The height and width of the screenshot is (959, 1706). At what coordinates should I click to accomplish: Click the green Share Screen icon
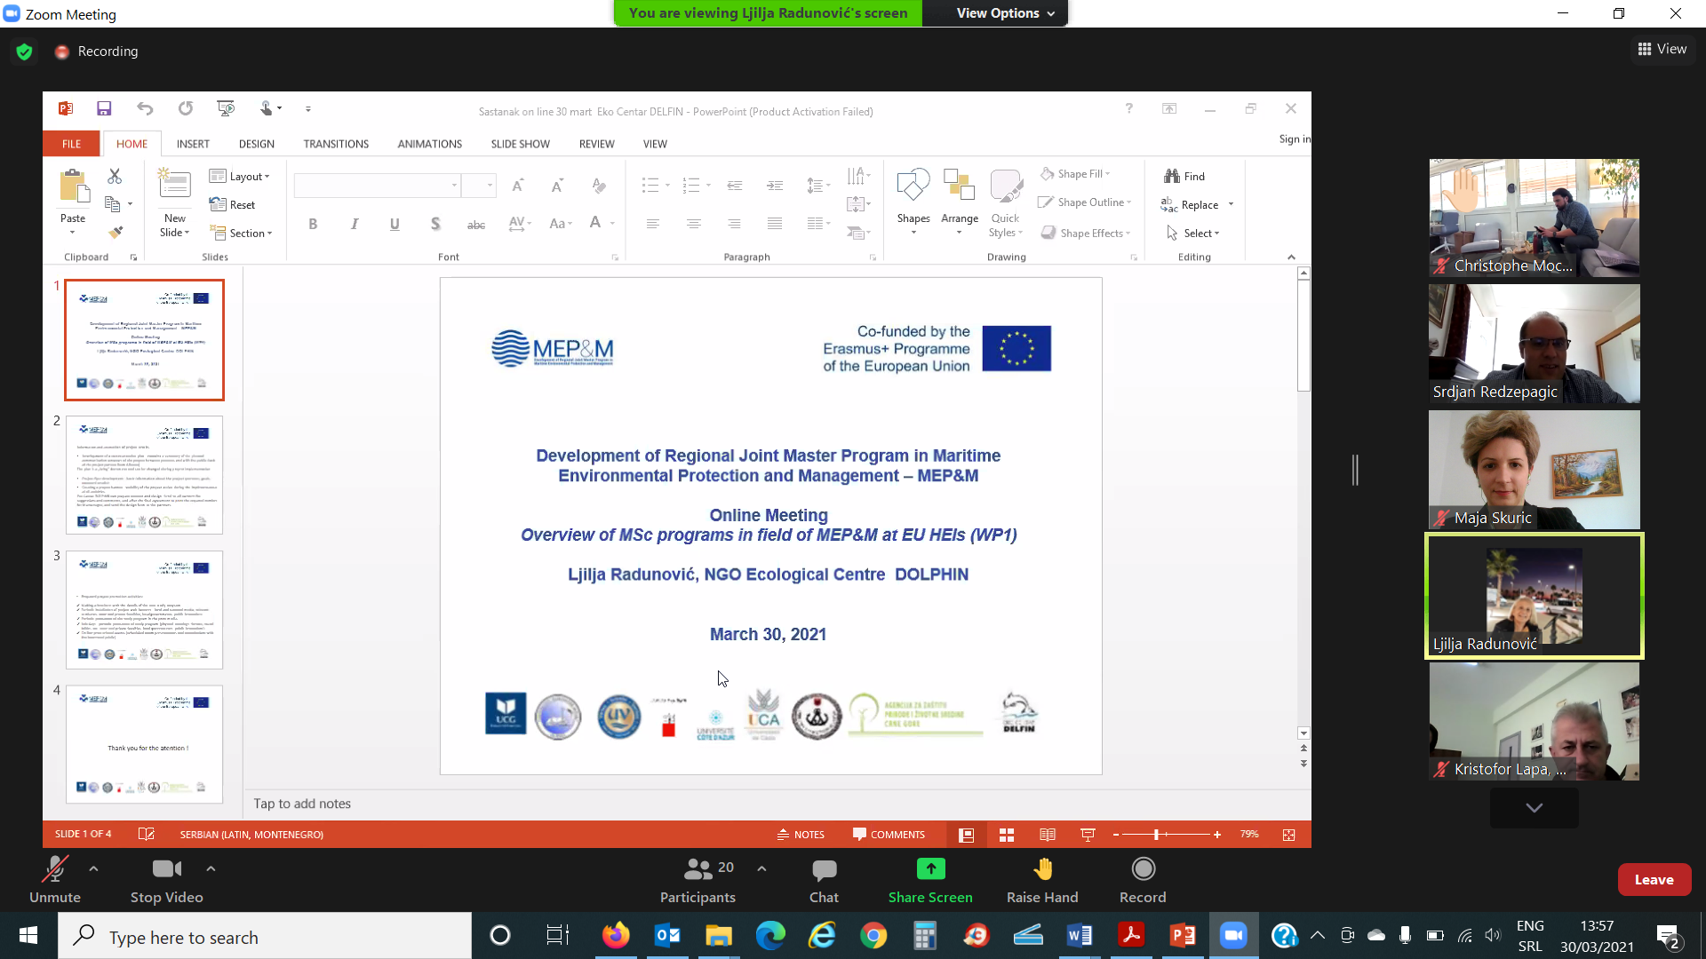point(930,869)
